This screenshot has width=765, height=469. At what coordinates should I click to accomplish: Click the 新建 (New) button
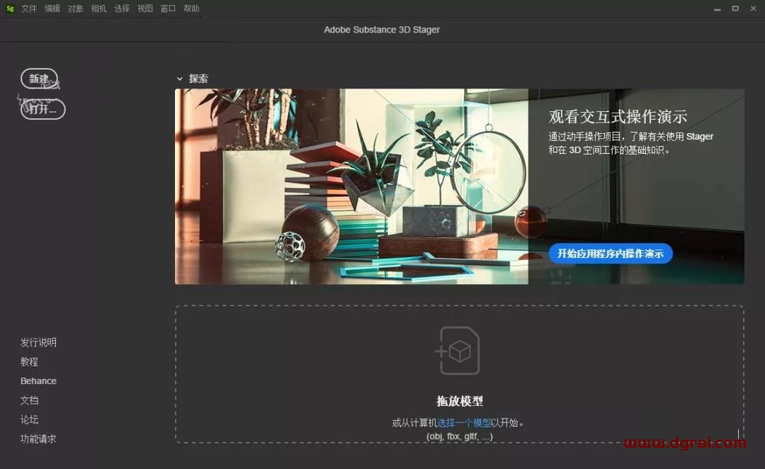point(40,79)
